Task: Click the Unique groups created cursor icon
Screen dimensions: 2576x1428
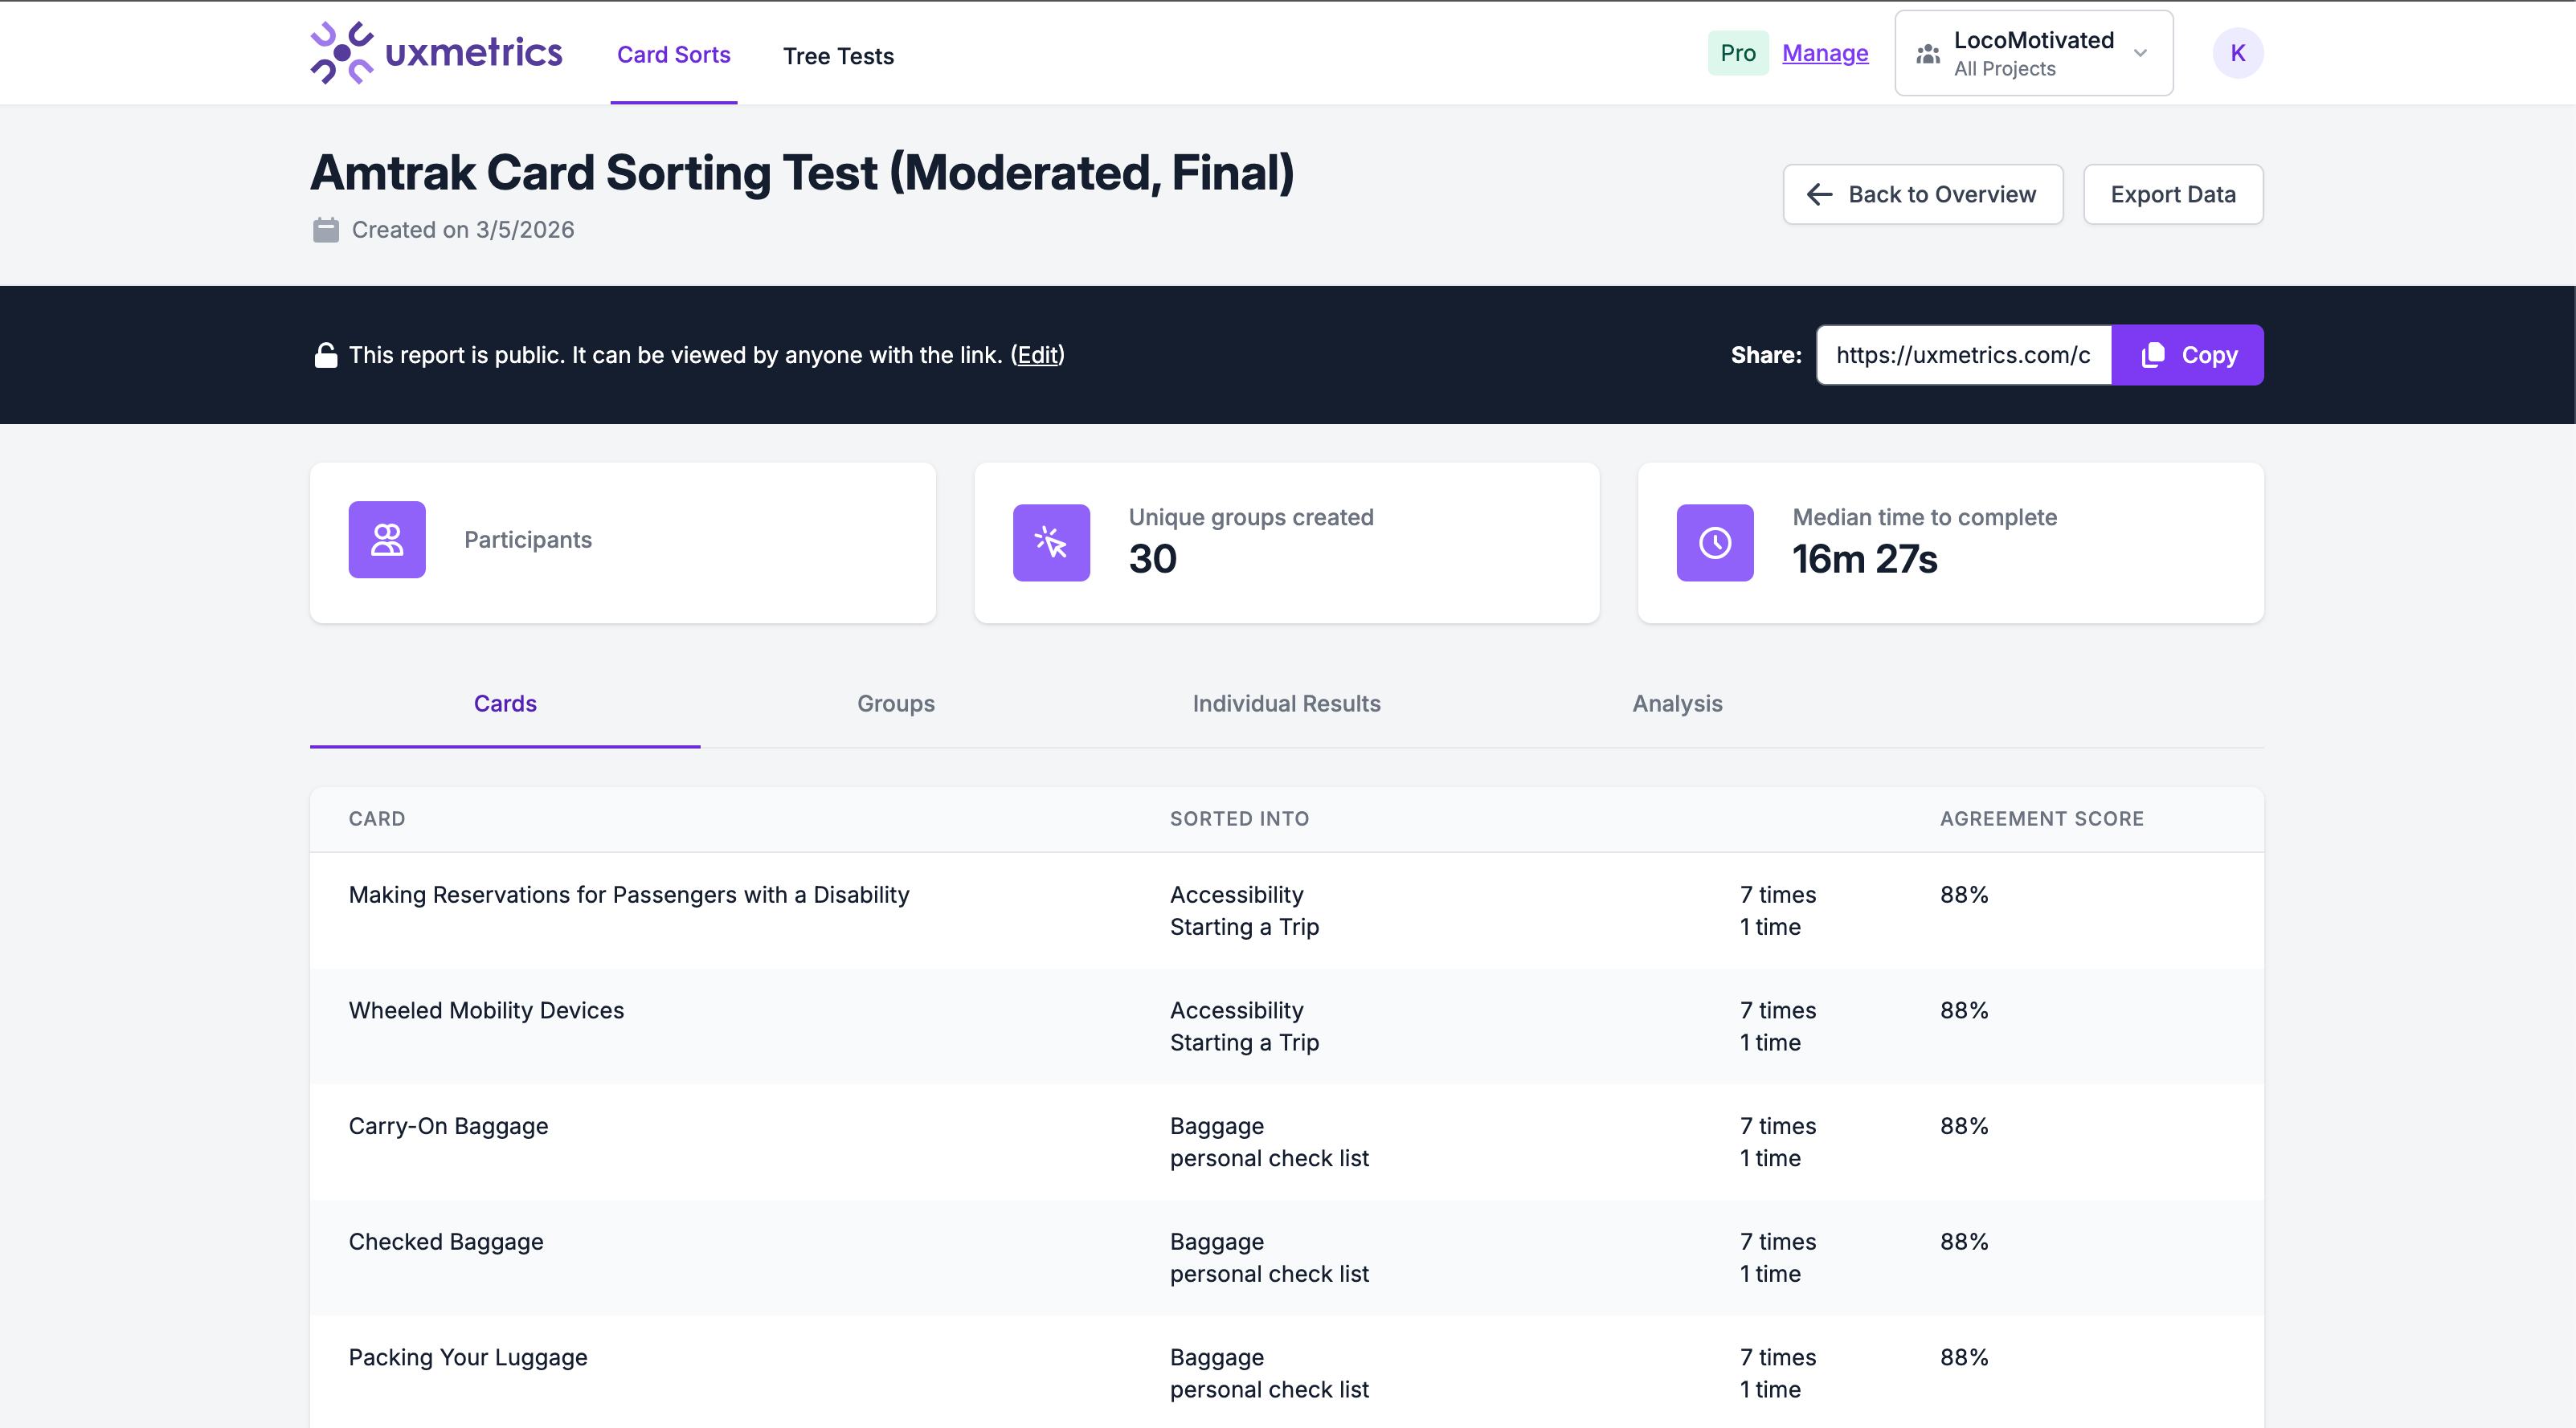Action: coord(1051,543)
